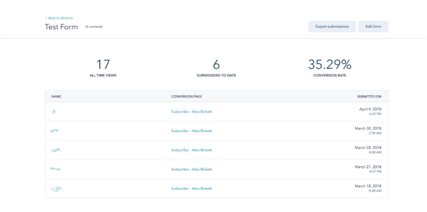The width and height of the screenshot is (427, 212).
Task: Open conversion page link for March 28 submission
Action: (191, 150)
